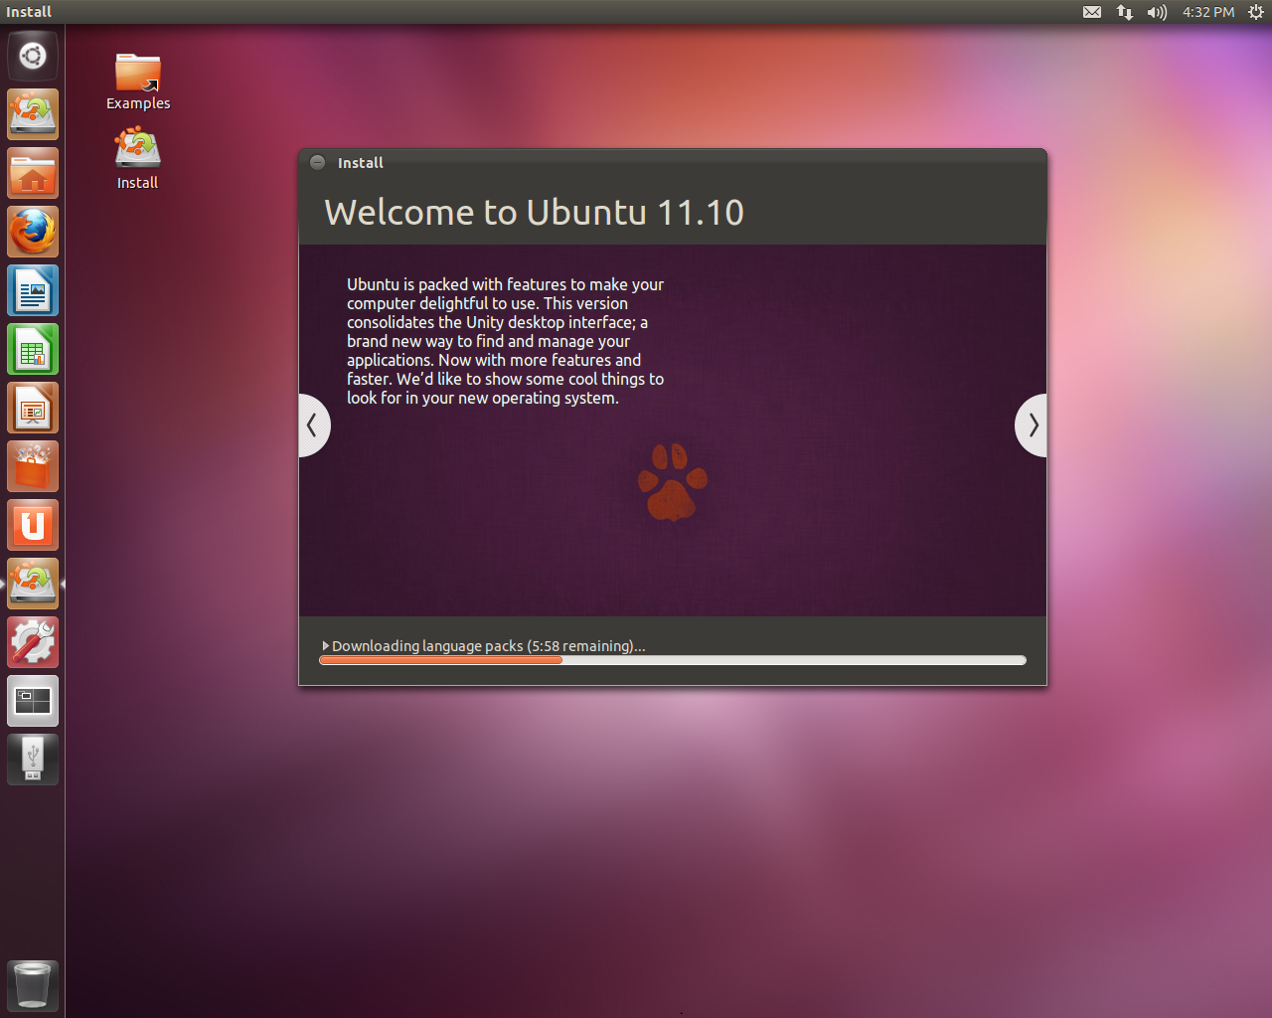Open LibreOffice Impress from launcher
This screenshot has width=1272, height=1018.
(x=33, y=408)
